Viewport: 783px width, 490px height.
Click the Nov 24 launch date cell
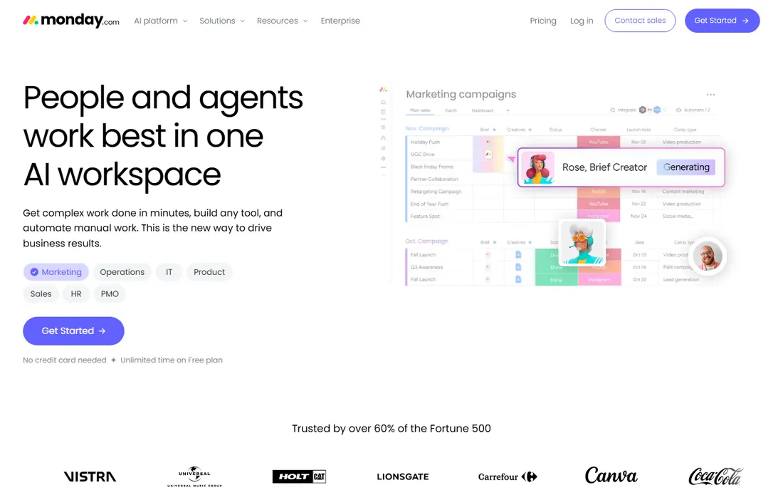click(x=639, y=217)
